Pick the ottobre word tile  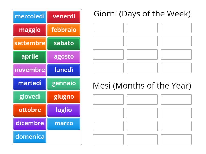(30, 110)
